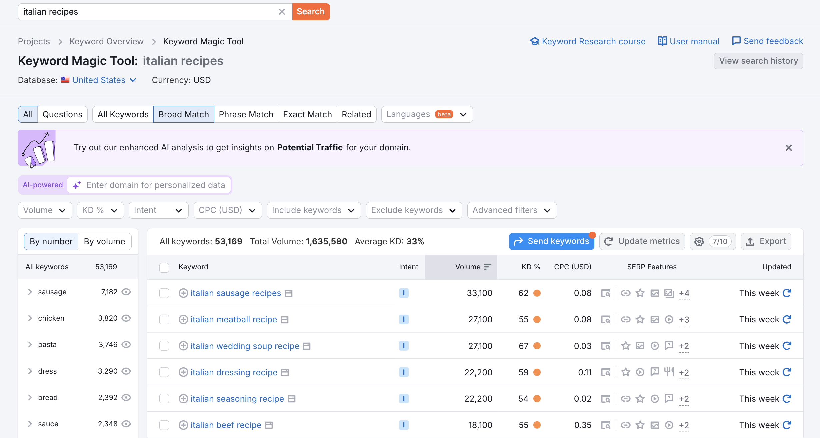
Task: Open View search history
Action: click(x=758, y=61)
